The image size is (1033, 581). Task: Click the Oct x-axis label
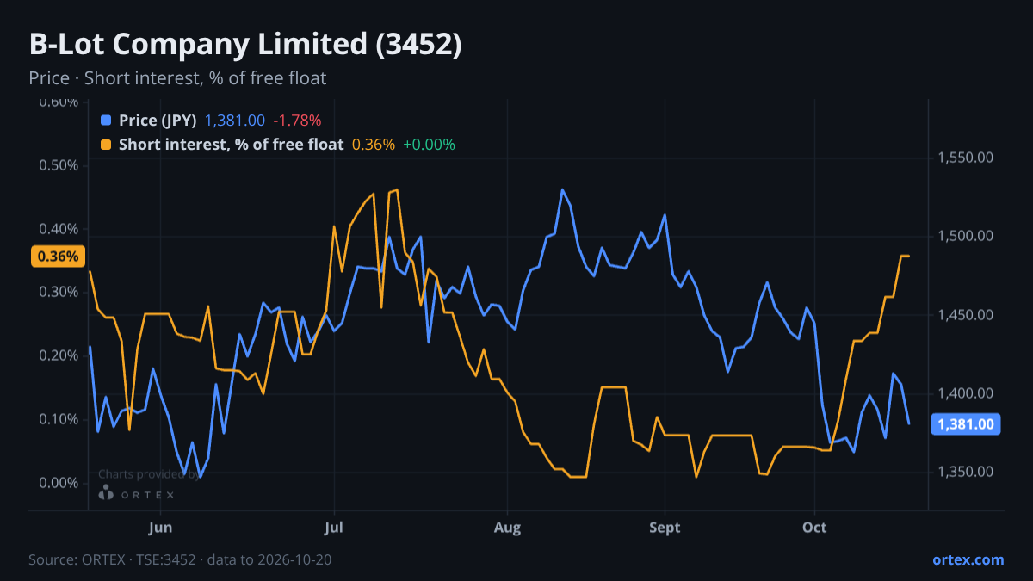814,527
